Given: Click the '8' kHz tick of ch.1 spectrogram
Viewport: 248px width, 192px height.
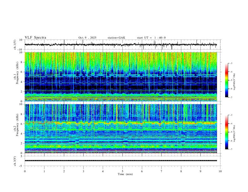Looking at the screenshot, I should tap(22, 62).
